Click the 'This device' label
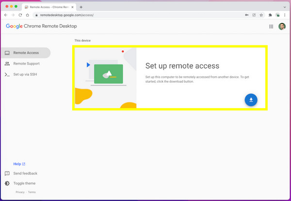Viewport: 291px width, 201px height. tap(82, 41)
